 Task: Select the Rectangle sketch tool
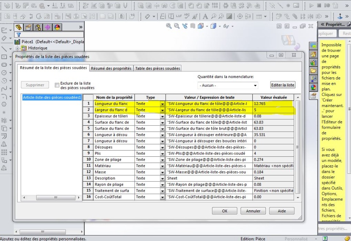(4, 57)
